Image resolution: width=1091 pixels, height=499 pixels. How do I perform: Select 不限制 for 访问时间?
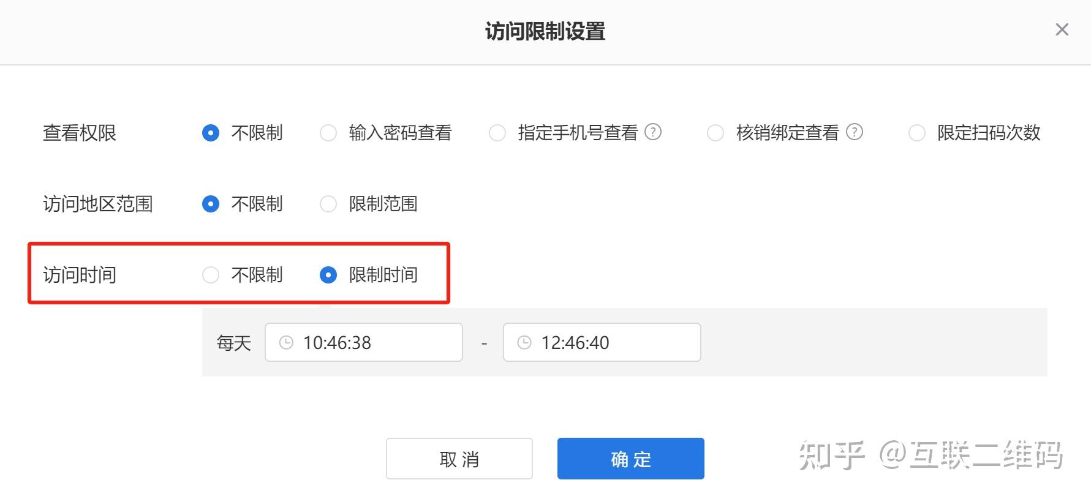[x=211, y=275]
